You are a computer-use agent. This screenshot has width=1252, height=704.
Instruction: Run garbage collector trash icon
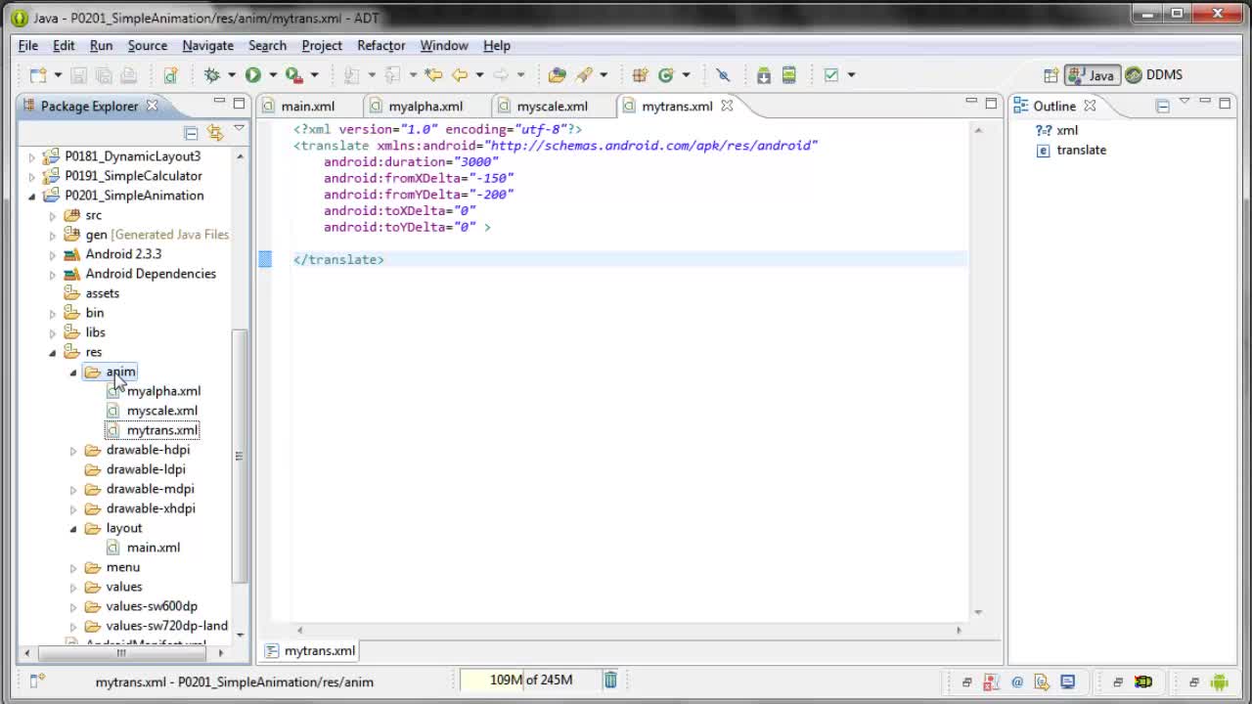pyautogui.click(x=610, y=680)
